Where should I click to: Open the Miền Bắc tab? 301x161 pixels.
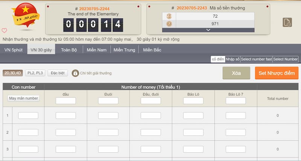point(152,50)
